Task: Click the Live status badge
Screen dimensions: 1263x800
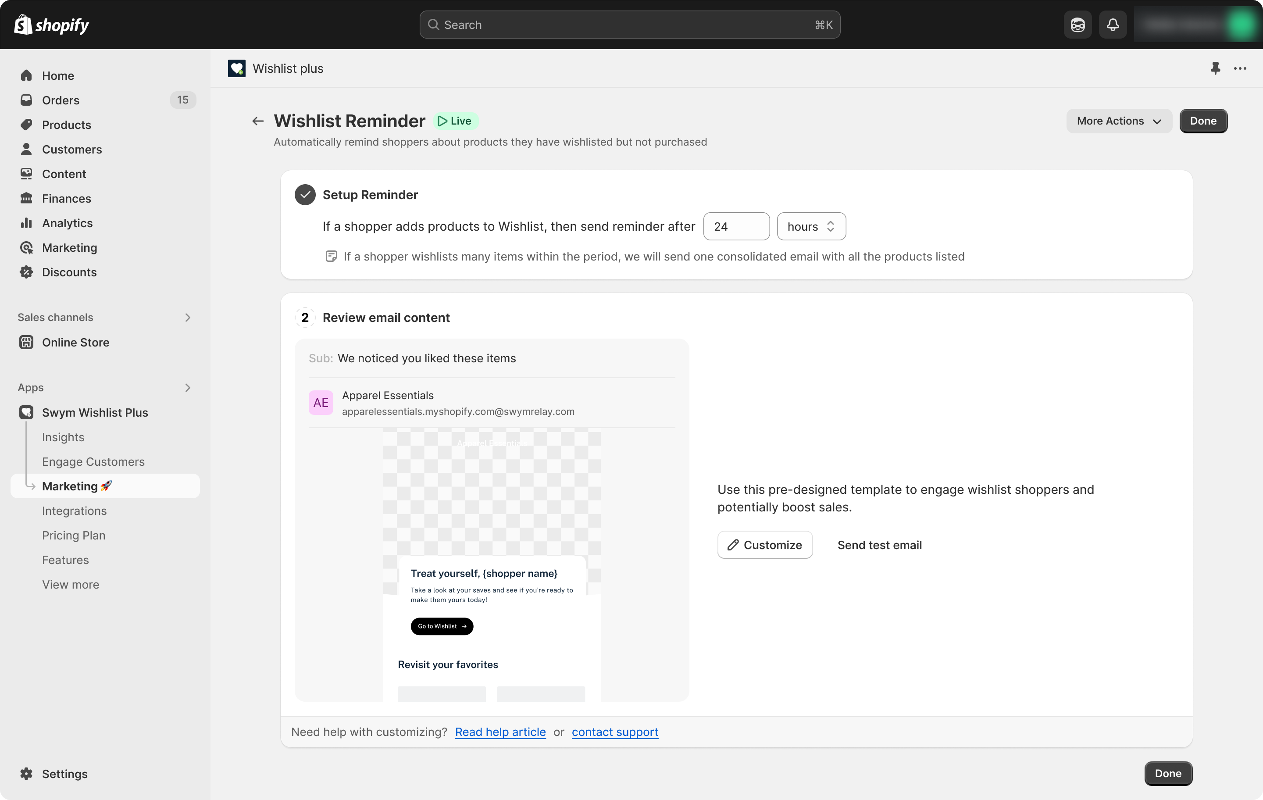Action: click(455, 121)
